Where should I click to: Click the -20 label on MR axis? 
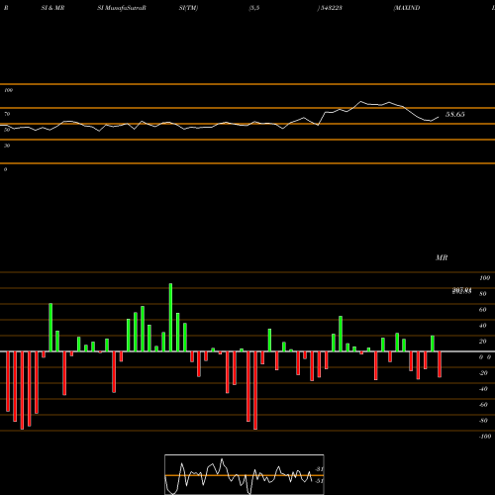[x=483, y=373]
